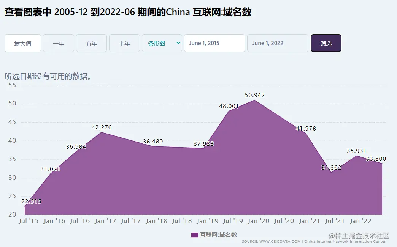Viewport: 397px width, 247px height.
Task: Click the 最大值 range button
Action: (23, 43)
